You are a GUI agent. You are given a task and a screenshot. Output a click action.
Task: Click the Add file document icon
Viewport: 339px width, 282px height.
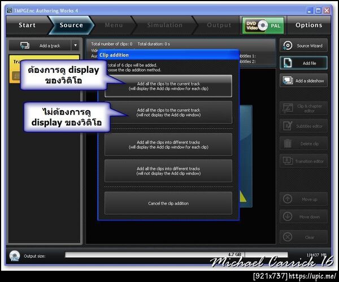[288, 63]
